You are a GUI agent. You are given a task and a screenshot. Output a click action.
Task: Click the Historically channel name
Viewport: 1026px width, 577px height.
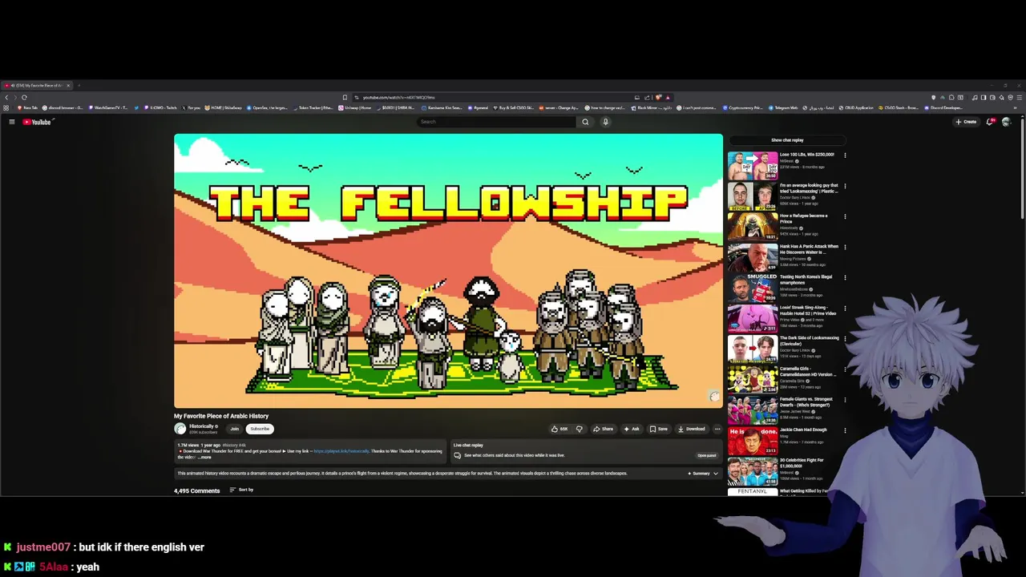(201, 426)
